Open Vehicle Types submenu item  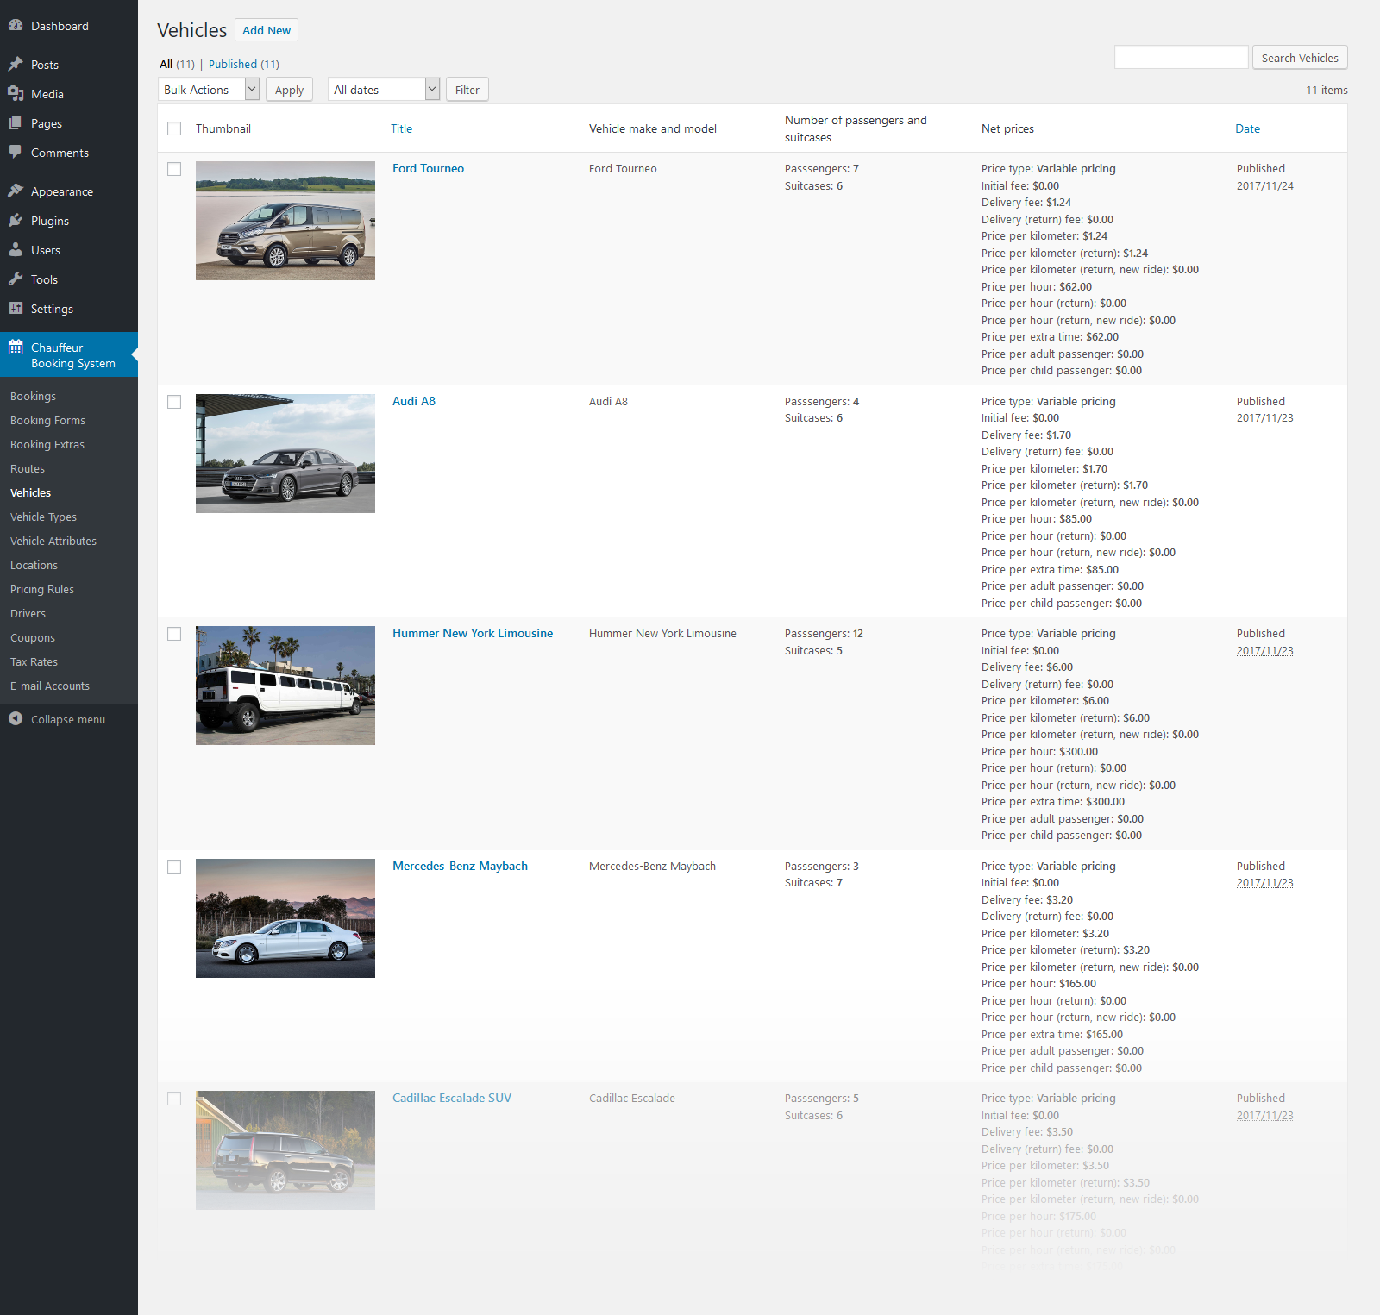click(44, 517)
